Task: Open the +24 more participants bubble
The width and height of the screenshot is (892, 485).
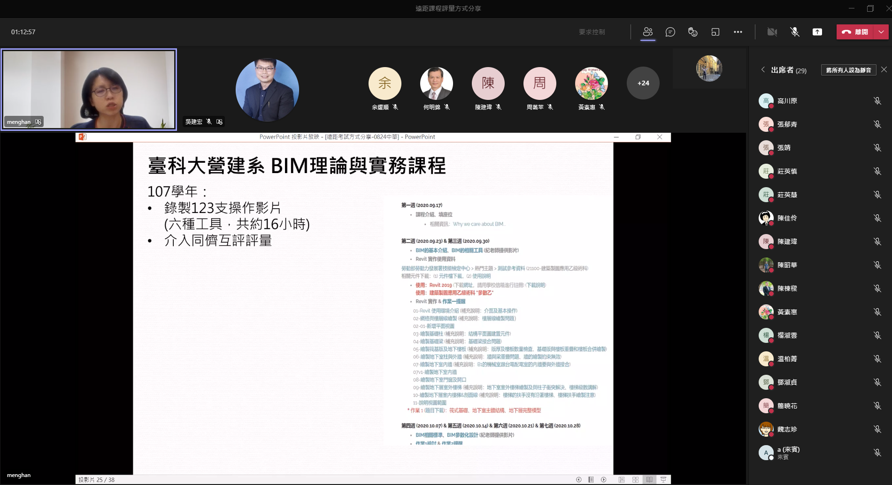Action: (643, 83)
